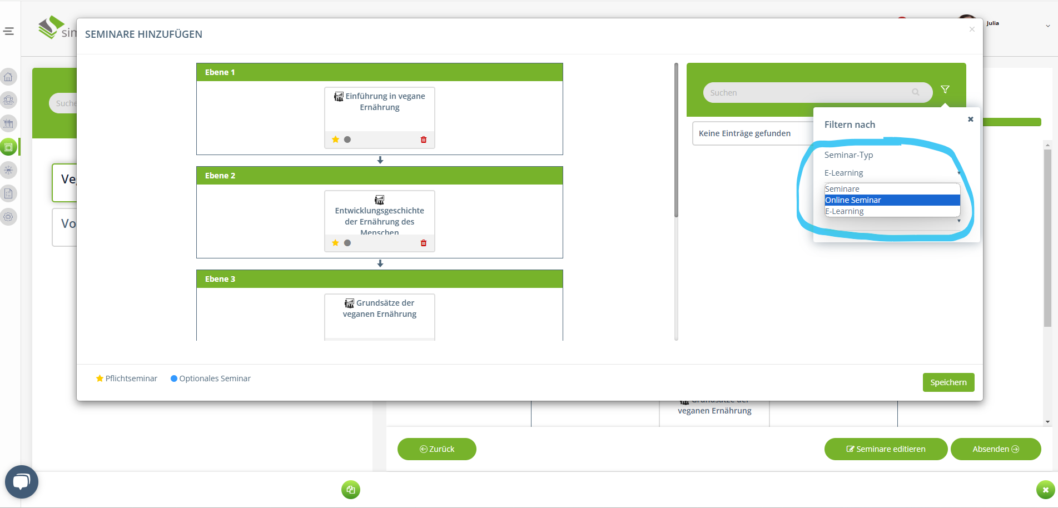This screenshot has width=1058, height=508.
Task: Expand the Seminar-Typ E-Learning dropdown
Action: click(x=891, y=173)
